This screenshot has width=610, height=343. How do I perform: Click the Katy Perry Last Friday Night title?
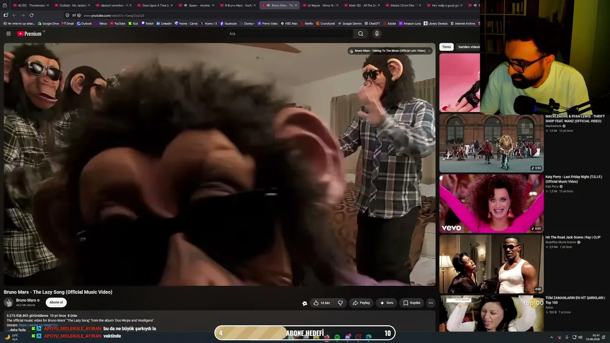(x=574, y=179)
